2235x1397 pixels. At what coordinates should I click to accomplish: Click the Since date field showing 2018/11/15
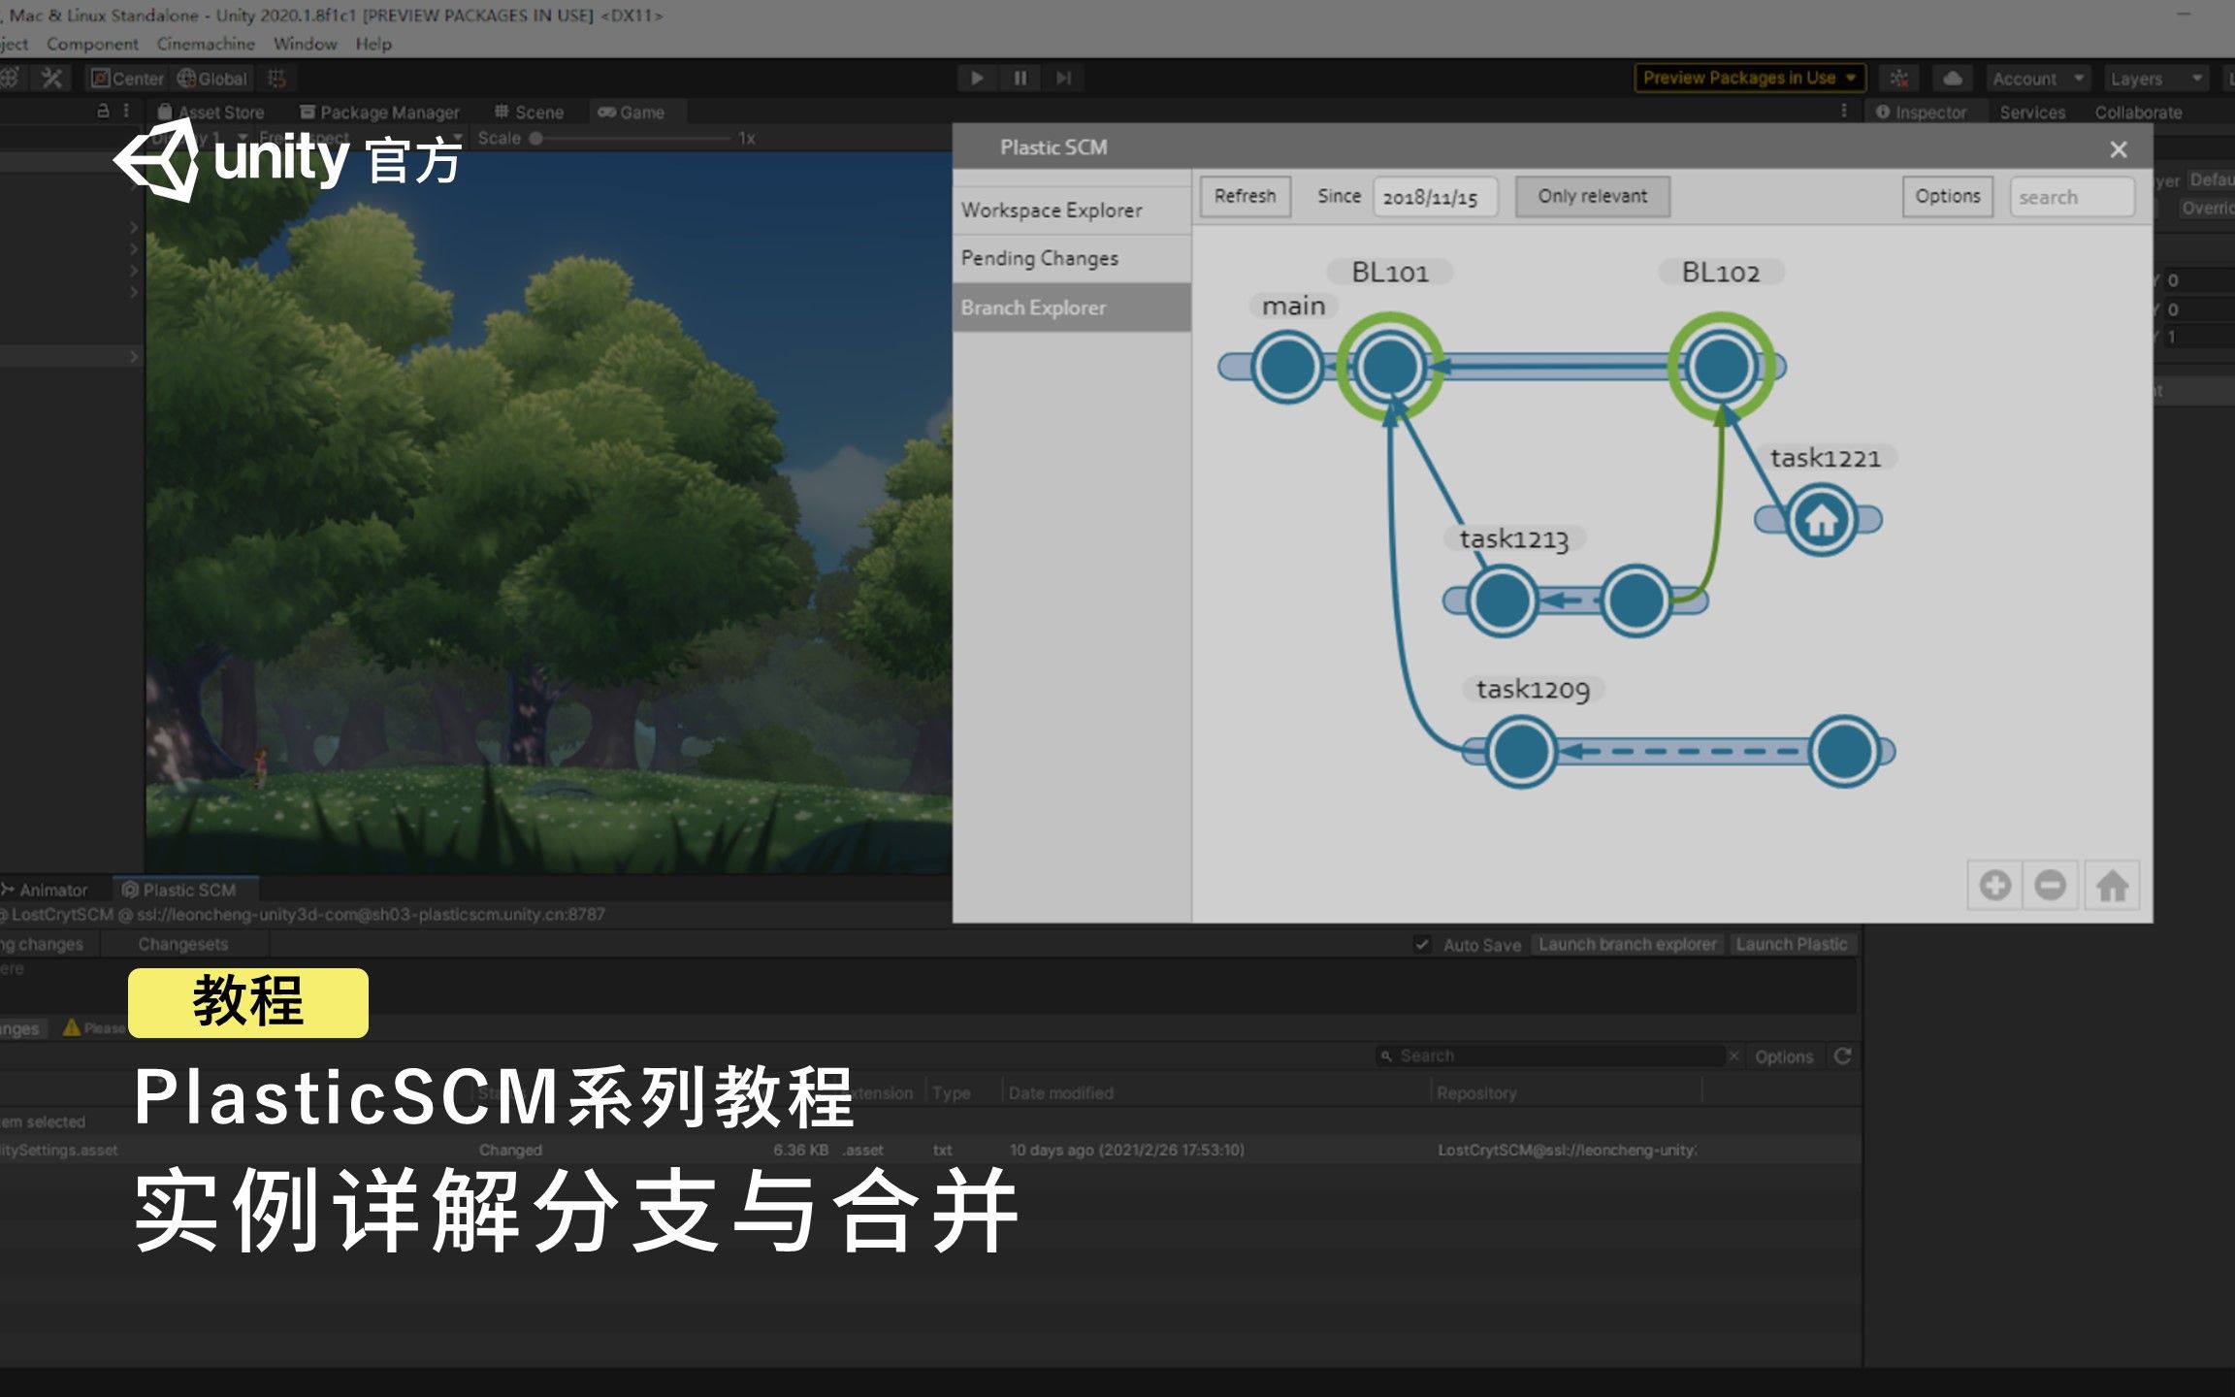tap(1435, 197)
